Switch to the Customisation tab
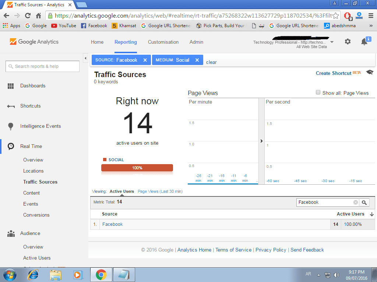377x282 pixels. pyautogui.click(x=163, y=42)
